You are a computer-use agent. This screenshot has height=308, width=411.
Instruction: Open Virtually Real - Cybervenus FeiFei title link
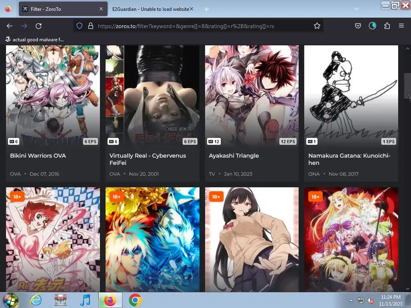[148, 159]
